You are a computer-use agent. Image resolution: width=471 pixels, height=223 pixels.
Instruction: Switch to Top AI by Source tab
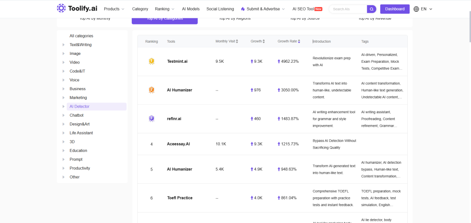click(x=304, y=19)
